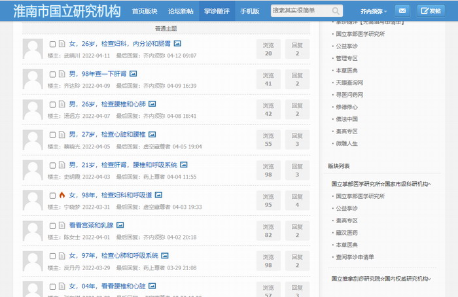The width and height of the screenshot is (458, 297).
Task: Click image attachment icon of 女,04年,看看腰椎和心脏
Action: [x=152, y=286]
